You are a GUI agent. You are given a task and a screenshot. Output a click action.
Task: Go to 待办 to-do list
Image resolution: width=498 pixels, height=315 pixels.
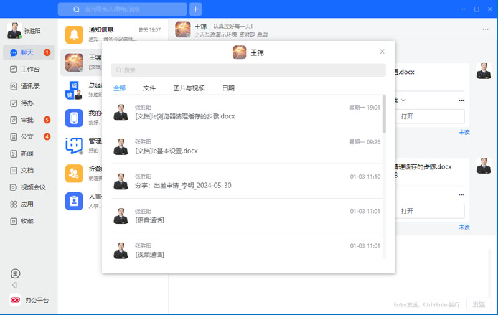pyautogui.click(x=26, y=103)
